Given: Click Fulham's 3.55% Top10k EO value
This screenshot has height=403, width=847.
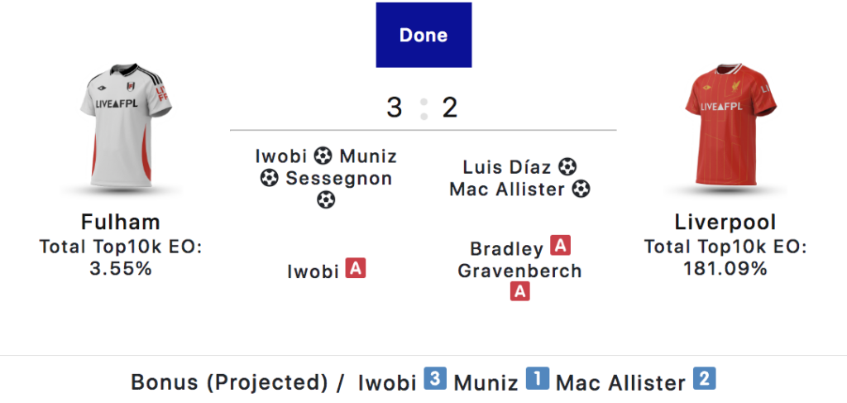Looking at the screenshot, I should pyautogui.click(x=121, y=268).
